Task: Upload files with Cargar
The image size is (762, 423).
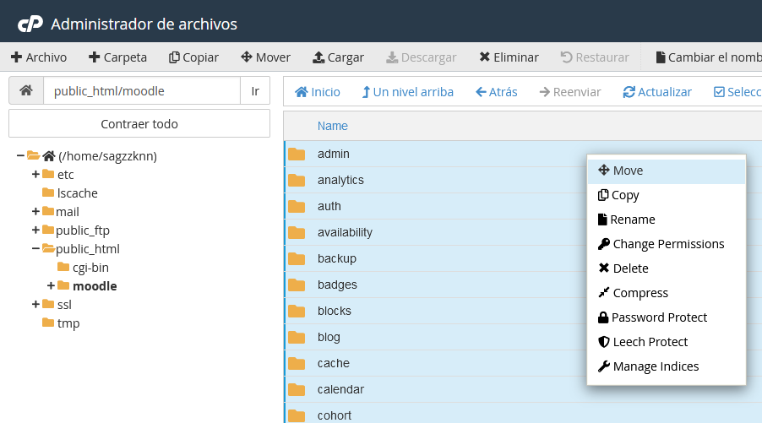Action: coord(338,57)
